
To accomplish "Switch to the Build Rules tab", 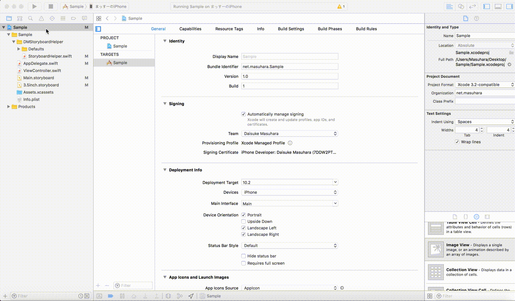I will coord(367,29).
